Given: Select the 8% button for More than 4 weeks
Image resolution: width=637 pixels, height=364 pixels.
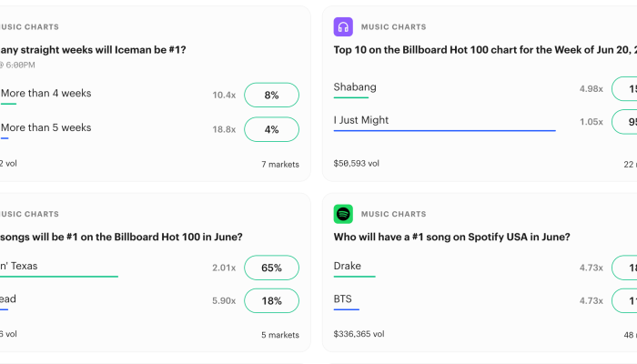Looking at the screenshot, I should pos(271,95).
